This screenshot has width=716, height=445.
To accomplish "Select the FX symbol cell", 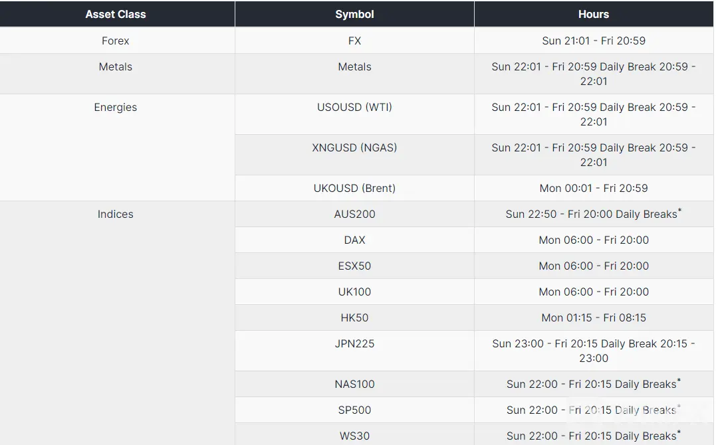I will [x=354, y=41].
